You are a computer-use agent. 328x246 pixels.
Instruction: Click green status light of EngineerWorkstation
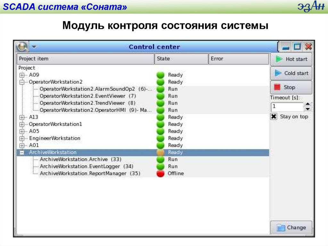click(160, 138)
